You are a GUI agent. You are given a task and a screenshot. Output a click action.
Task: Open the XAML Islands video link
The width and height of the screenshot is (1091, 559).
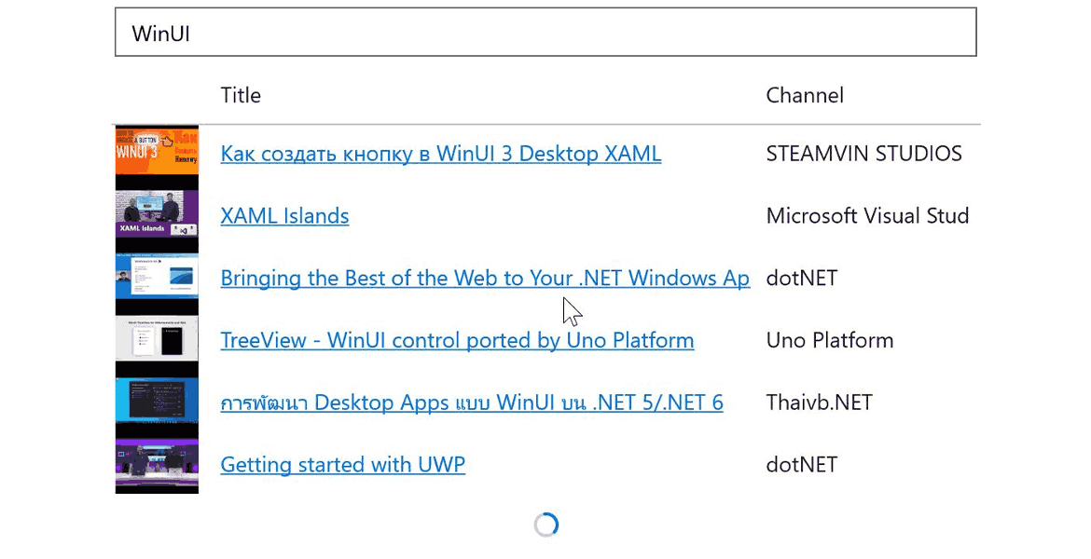(x=284, y=215)
